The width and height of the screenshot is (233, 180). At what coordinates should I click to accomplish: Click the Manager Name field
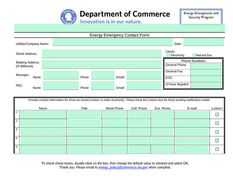point(61,75)
